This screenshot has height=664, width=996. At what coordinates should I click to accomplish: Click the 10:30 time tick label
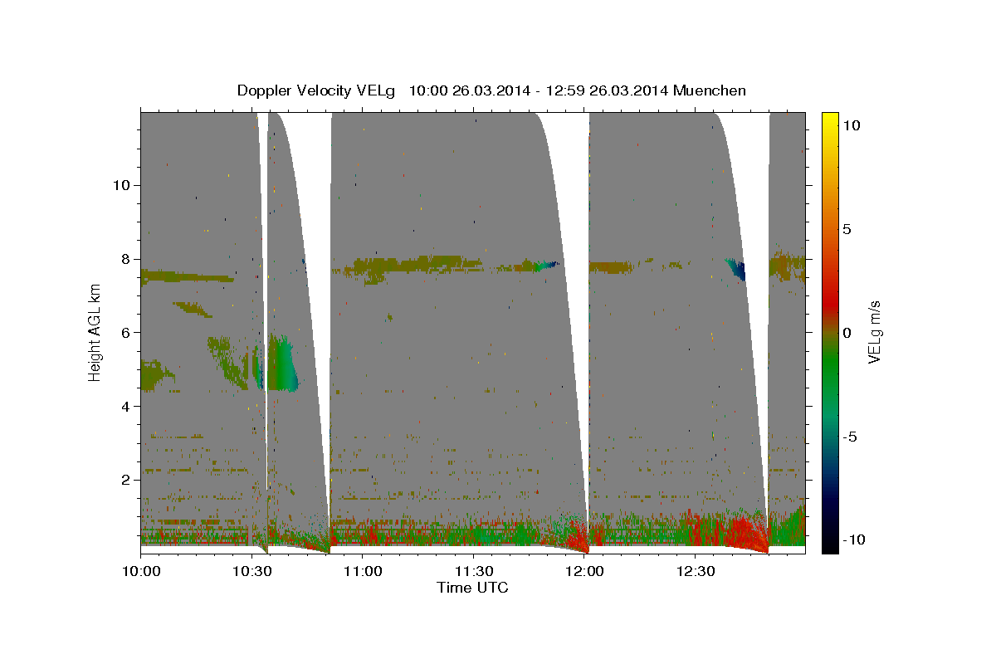[x=251, y=572]
